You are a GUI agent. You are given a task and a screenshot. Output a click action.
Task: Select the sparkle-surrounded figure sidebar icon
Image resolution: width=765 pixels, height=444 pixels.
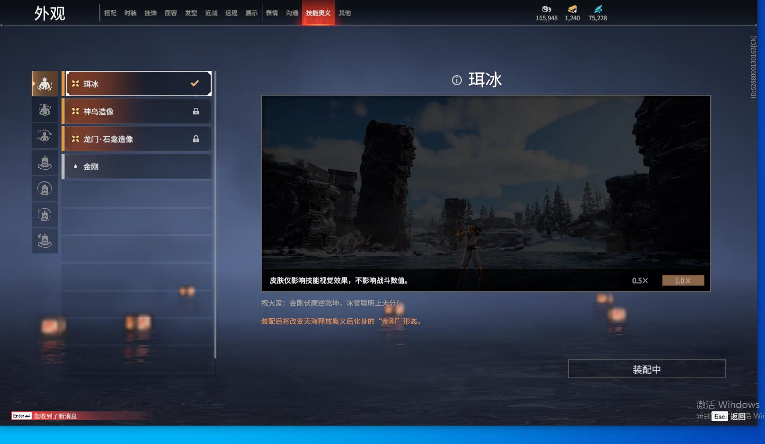tap(44, 110)
